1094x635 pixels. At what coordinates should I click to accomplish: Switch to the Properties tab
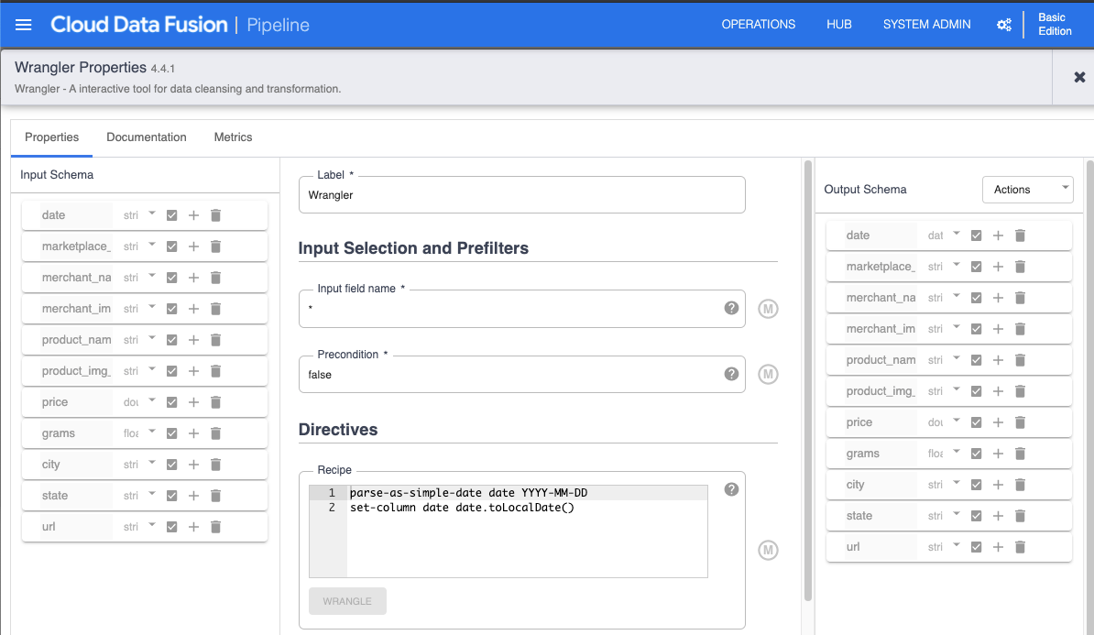click(51, 137)
